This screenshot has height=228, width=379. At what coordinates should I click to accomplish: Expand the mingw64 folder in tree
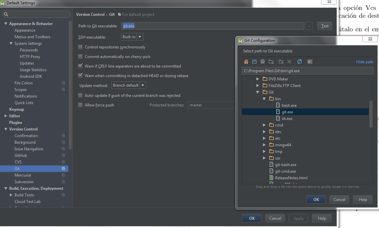pyautogui.click(x=264, y=145)
